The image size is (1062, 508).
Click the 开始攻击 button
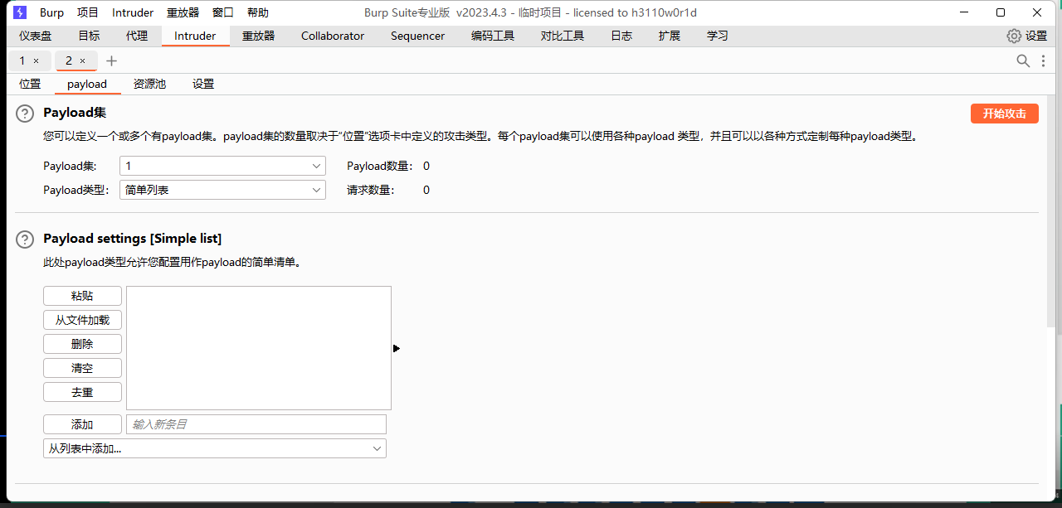(1005, 114)
